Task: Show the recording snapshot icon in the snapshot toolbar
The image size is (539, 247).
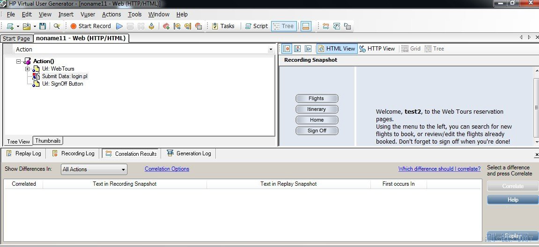Action: click(x=287, y=49)
